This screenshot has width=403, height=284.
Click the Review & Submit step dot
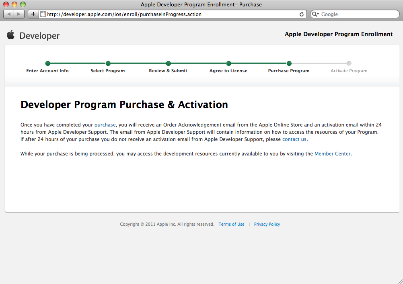click(x=169, y=63)
